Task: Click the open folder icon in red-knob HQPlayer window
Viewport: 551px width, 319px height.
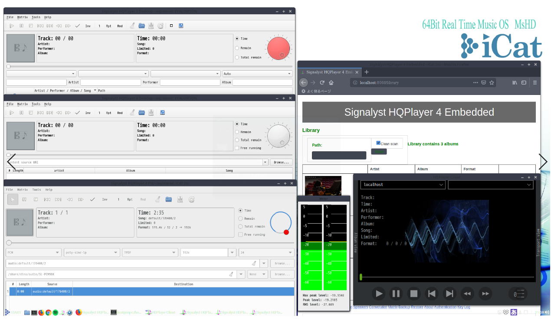Action: coord(141,26)
